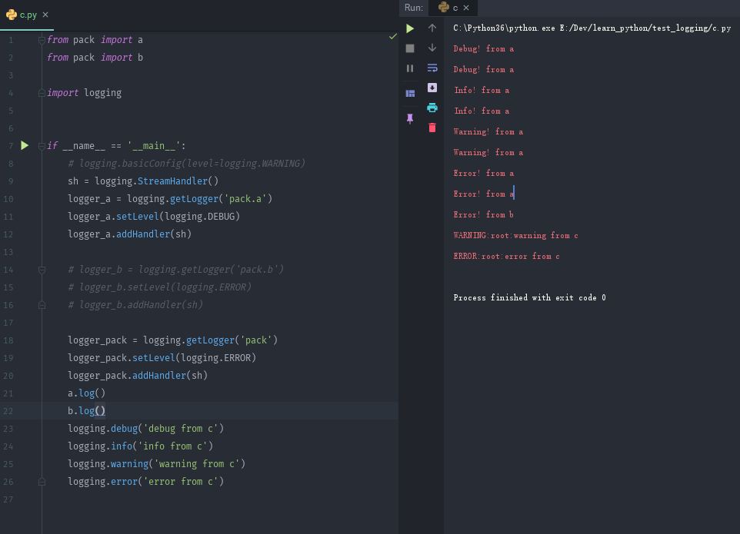Rerun the script with the green play button
Image resolution: width=740 pixels, height=534 pixels.
410,28
